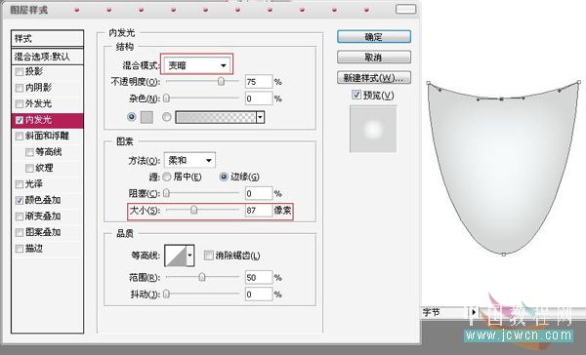586x355 pixels.
Task: Click the 大小 size slider handle
Action: 193,210
